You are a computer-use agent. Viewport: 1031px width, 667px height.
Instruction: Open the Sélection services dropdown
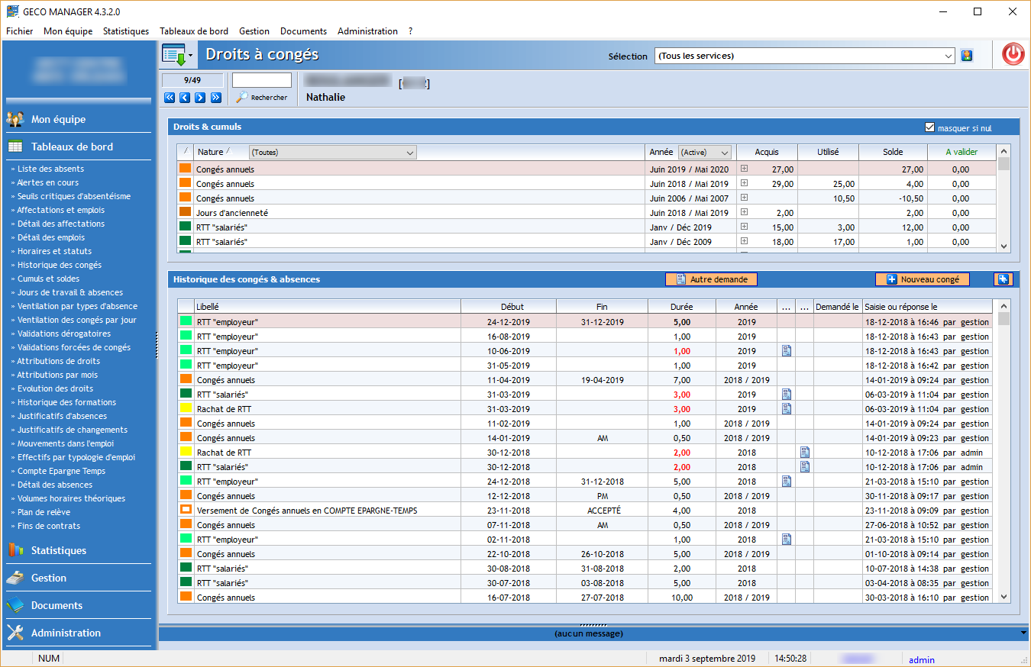[x=805, y=56]
